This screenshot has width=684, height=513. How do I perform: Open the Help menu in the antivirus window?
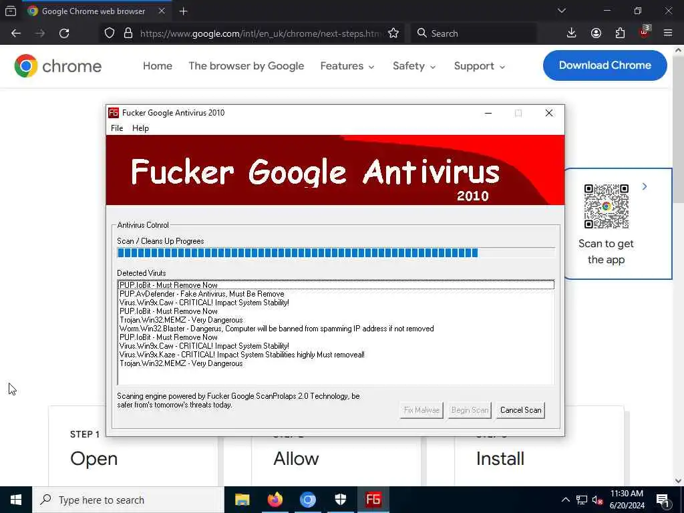coord(140,128)
